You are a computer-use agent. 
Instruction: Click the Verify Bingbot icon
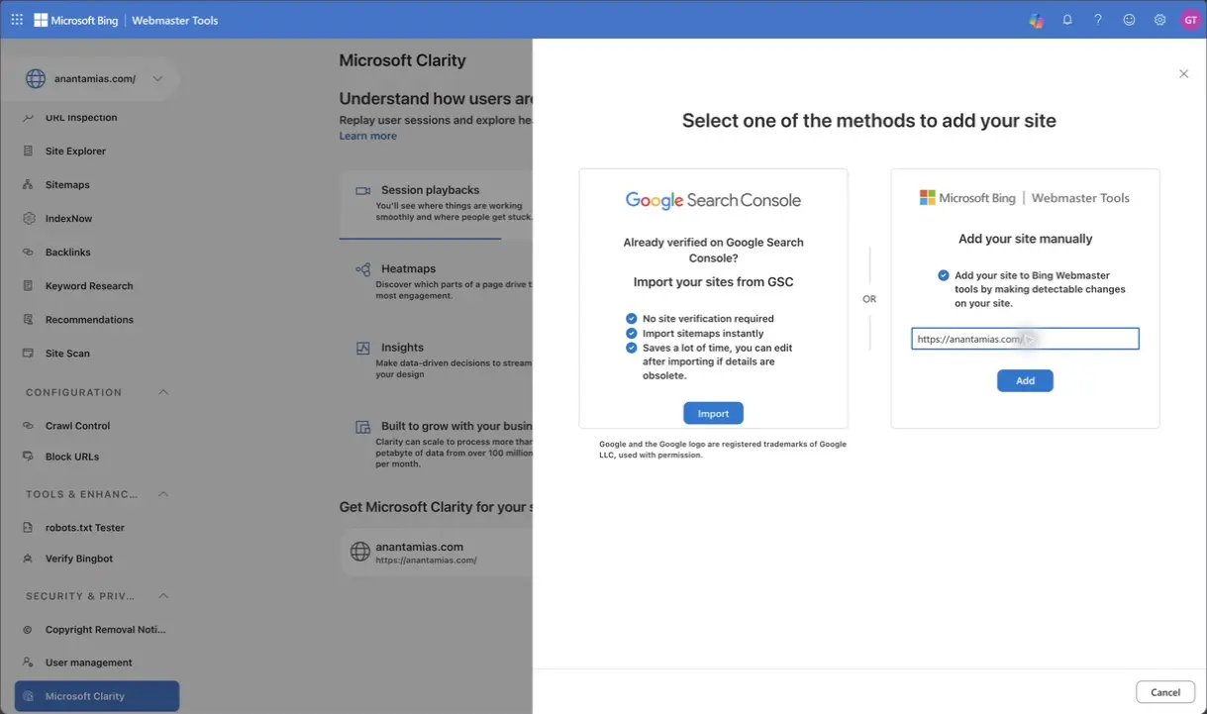pos(28,559)
